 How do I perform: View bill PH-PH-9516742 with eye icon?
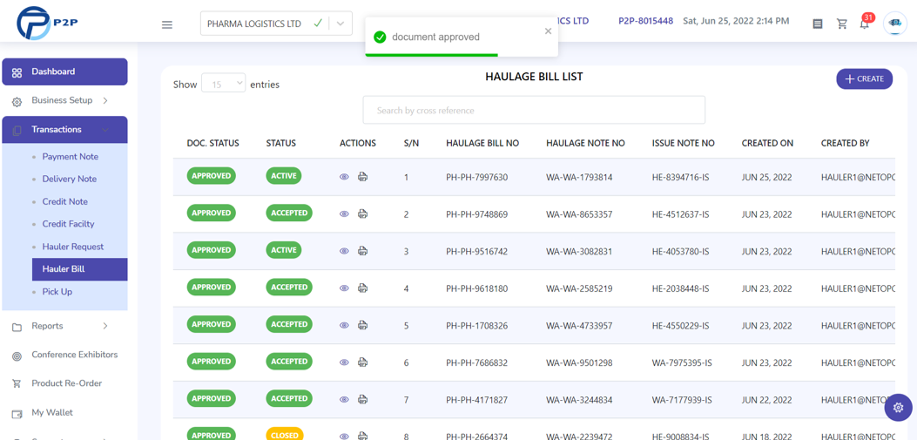pyautogui.click(x=345, y=251)
